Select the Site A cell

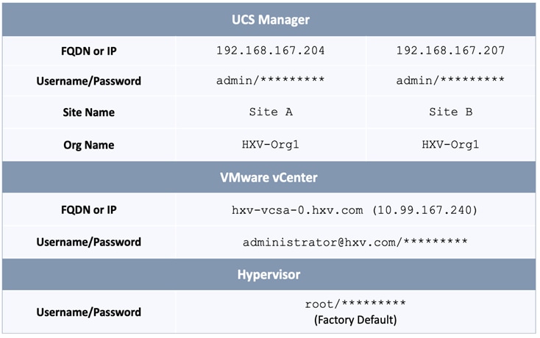[270, 112]
